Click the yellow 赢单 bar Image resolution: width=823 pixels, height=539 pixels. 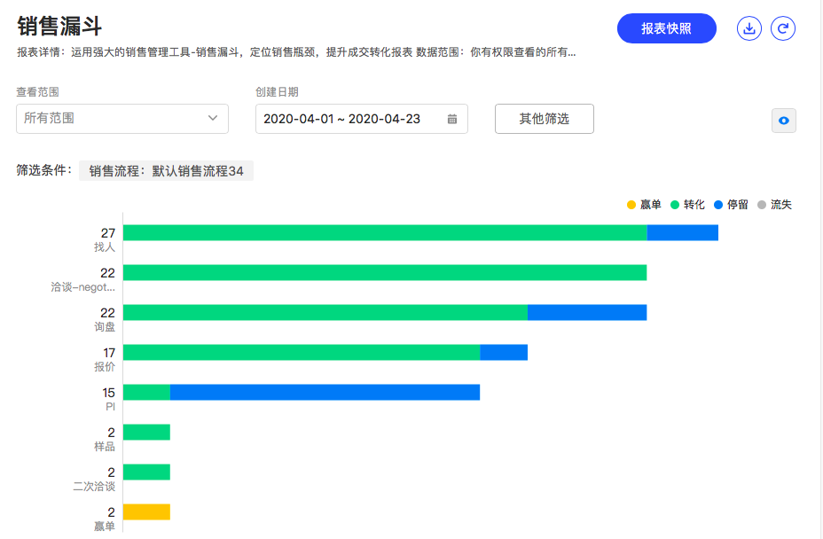[x=146, y=512]
